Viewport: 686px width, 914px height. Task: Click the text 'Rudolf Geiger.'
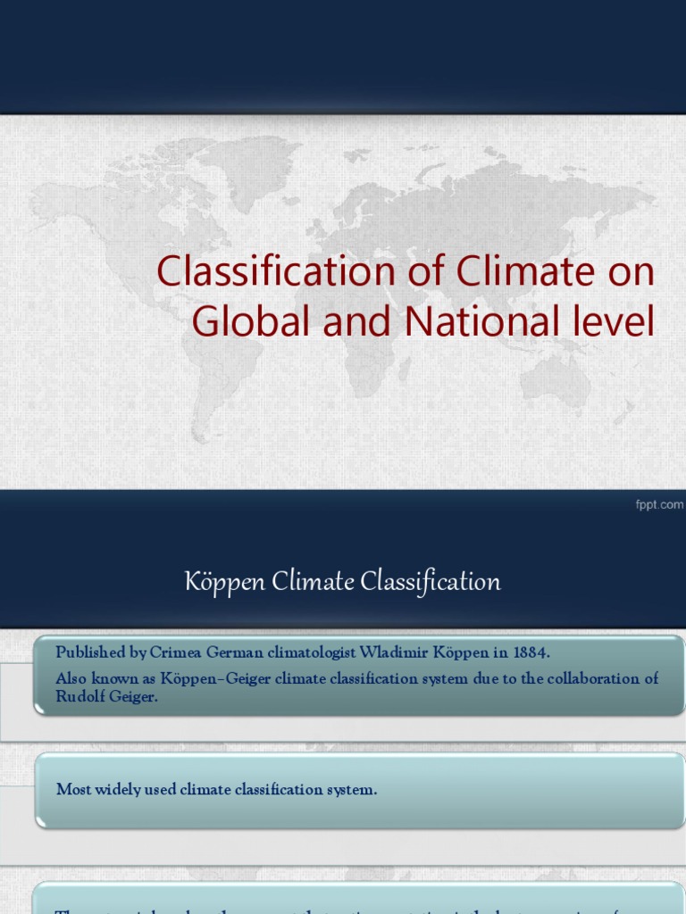[x=107, y=696]
